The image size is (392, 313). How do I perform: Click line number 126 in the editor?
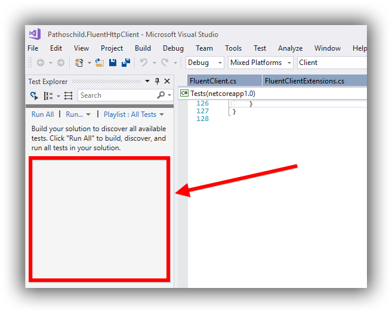coord(202,103)
